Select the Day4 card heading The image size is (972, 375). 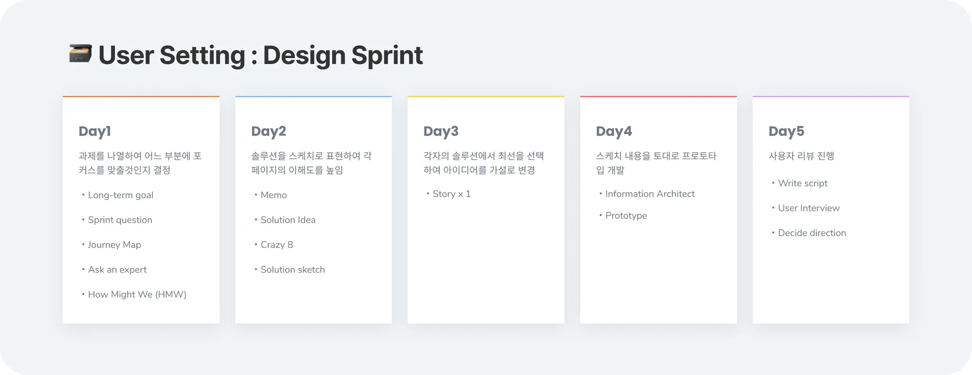click(x=614, y=131)
